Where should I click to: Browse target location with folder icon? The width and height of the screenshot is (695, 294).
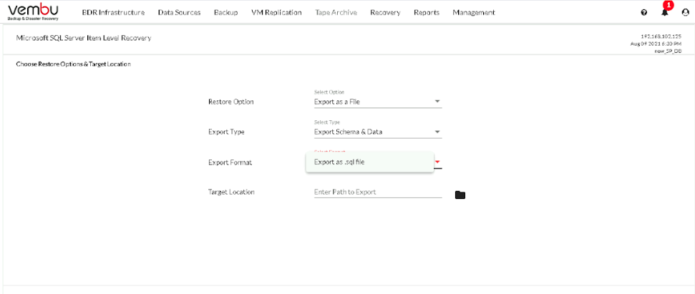pos(460,195)
